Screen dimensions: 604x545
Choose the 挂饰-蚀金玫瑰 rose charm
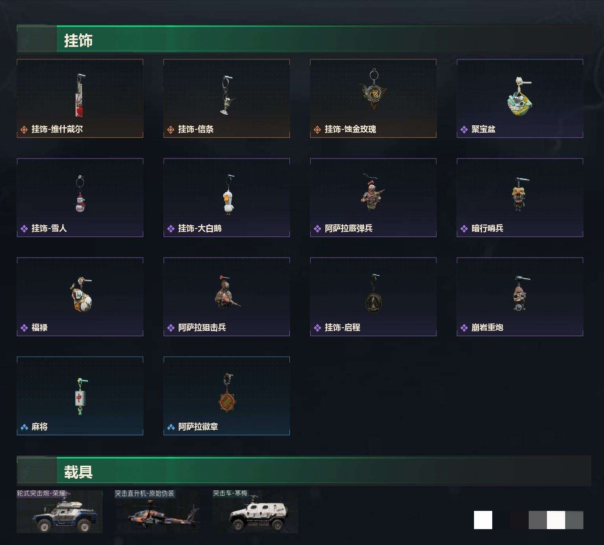pos(373,98)
